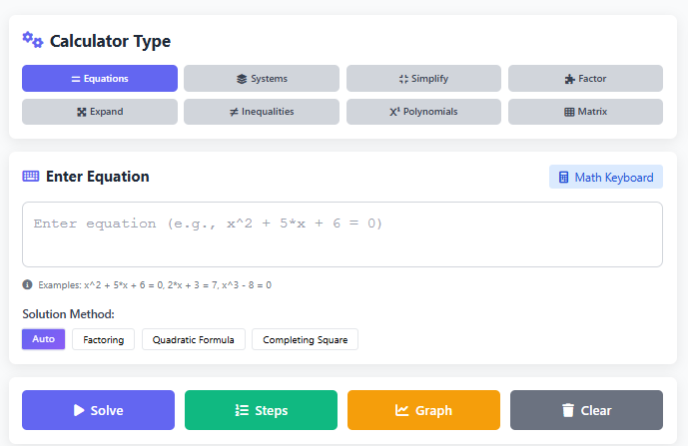This screenshot has height=446, width=688.
Task: Click the list icon on Steps
Action: coord(241,410)
